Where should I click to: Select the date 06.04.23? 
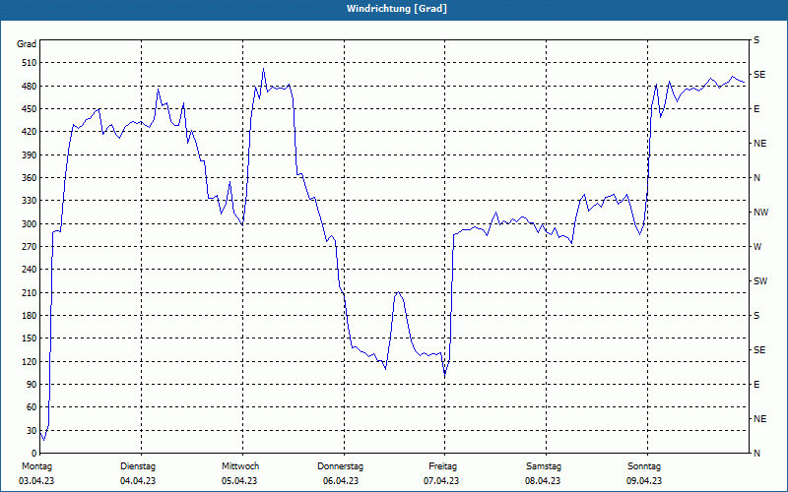[341, 481]
